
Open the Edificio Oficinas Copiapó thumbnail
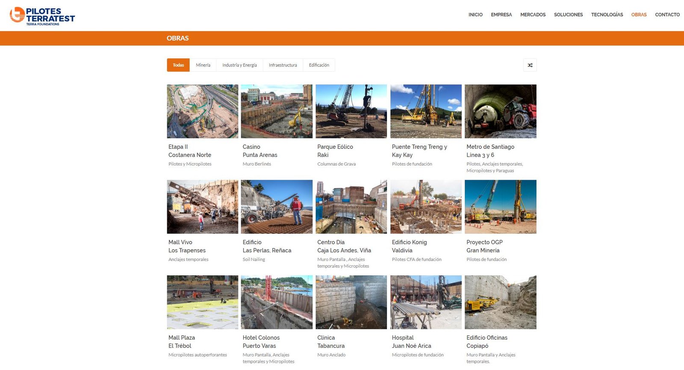pyautogui.click(x=501, y=302)
